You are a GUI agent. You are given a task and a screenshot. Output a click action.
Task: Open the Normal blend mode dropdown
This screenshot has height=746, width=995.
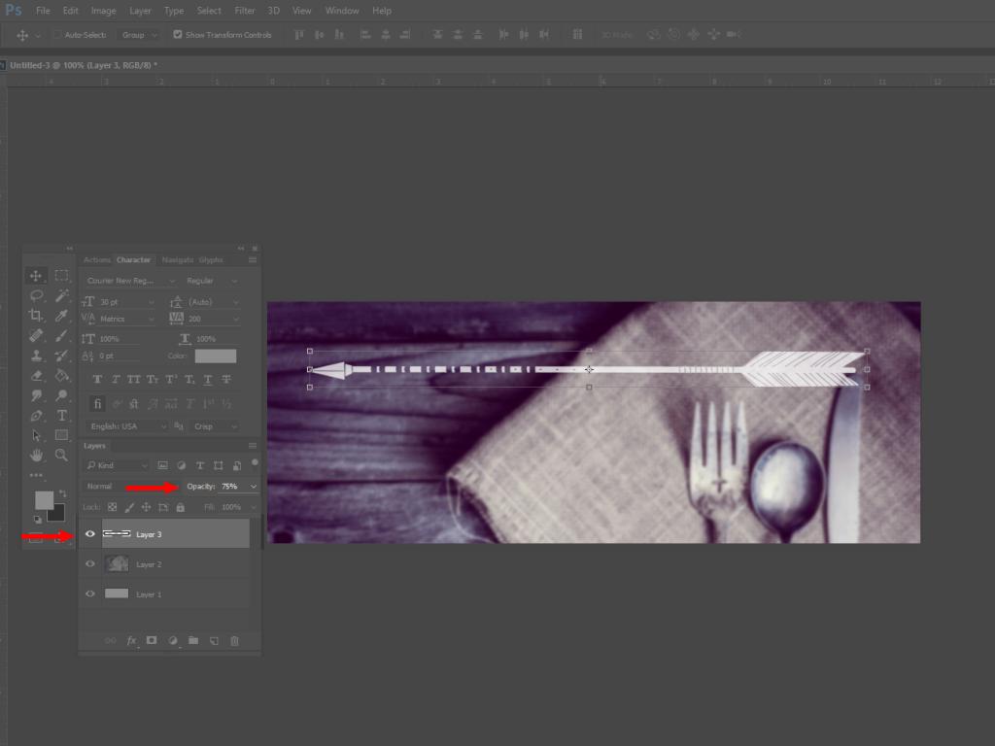point(124,486)
